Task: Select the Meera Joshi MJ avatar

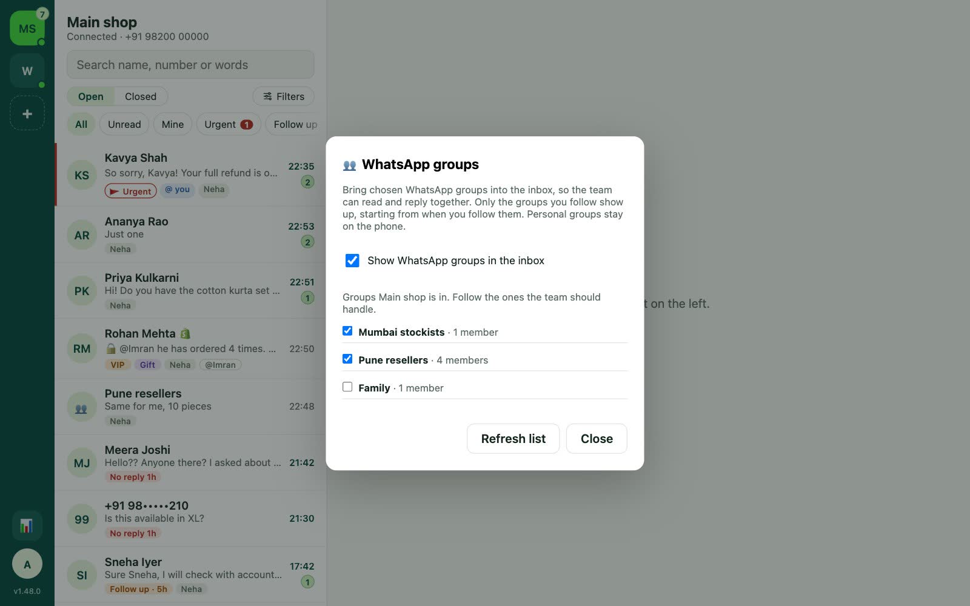Action: pyautogui.click(x=82, y=463)
